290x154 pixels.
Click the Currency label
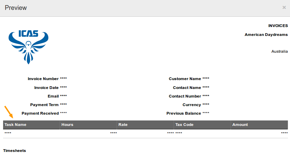(x=192, y=105)
